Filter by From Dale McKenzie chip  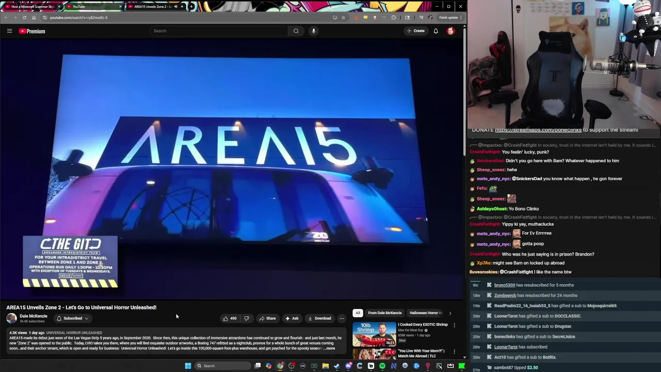click(385, 313)
